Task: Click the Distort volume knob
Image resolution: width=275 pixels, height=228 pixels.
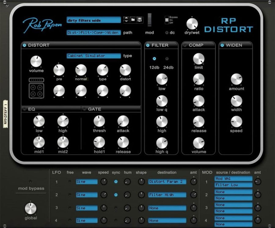Action: coord(36,62)
